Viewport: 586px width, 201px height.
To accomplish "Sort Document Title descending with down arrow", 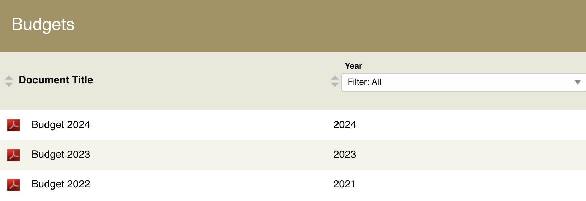I will (9, 84).
